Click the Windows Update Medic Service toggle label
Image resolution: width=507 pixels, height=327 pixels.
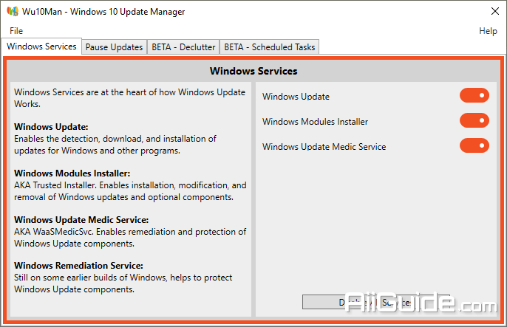pyautogui.click(x=324, y=147)
